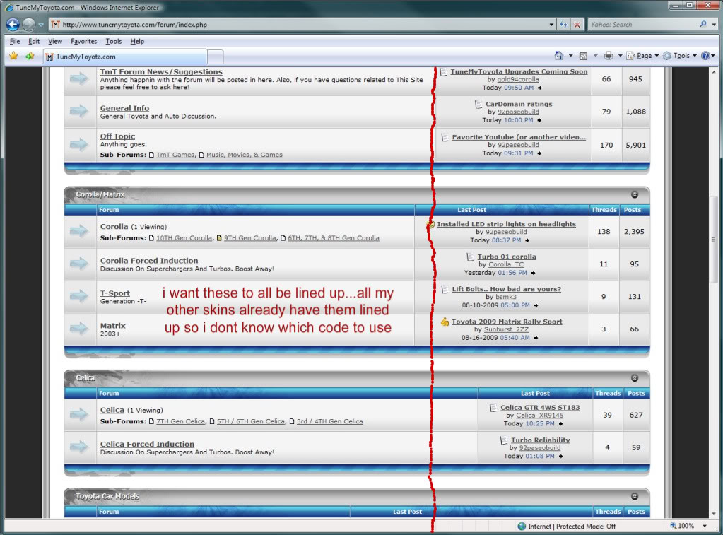Click the Yahoo! Search box
723x535 pixels.
coord(642,25)
